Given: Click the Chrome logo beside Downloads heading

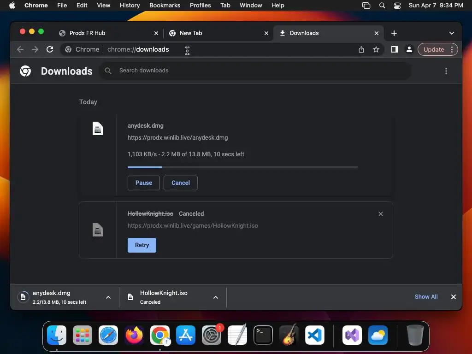Looking at the screenshot, I should (25, 71).
